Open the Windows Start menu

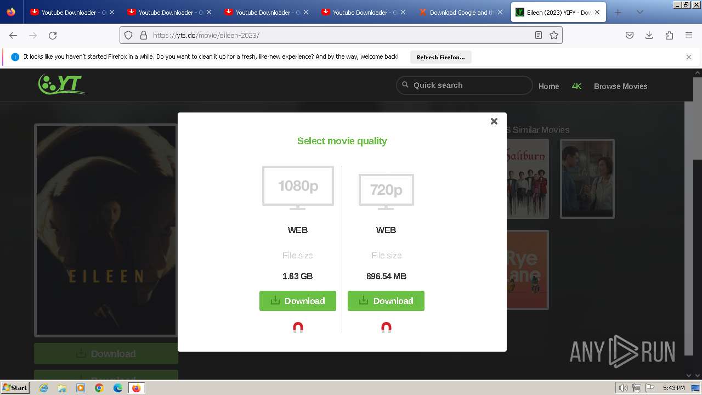pyautogui.click(x=15, y=388)
